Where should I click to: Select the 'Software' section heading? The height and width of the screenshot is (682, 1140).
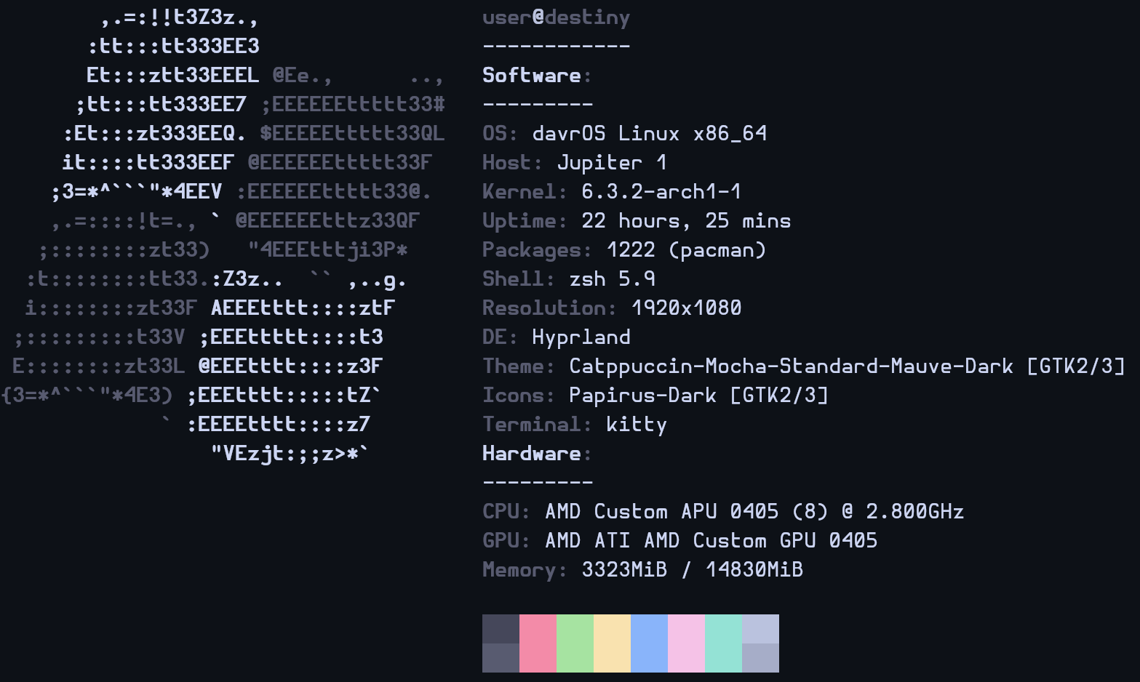[x=532, y=76]
